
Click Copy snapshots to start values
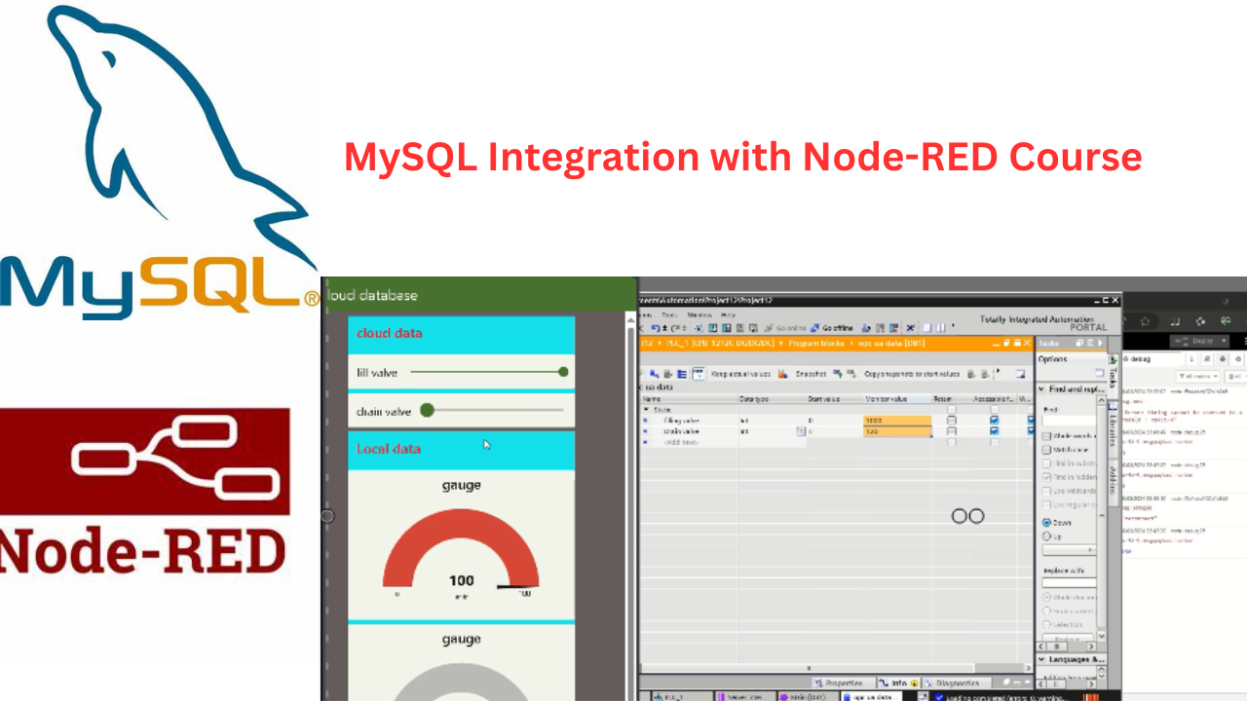(910, 374)
